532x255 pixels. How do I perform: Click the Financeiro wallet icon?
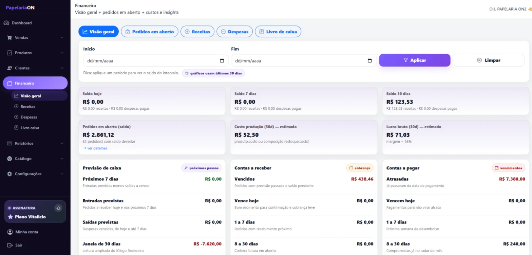[x=9, y=83]
